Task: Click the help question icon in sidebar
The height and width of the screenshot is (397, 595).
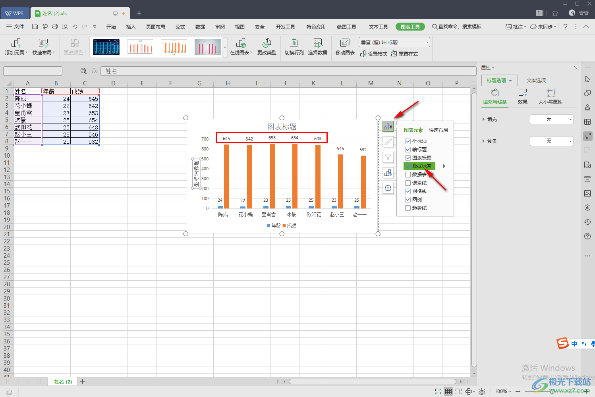Action: click(x=587, y=236)
